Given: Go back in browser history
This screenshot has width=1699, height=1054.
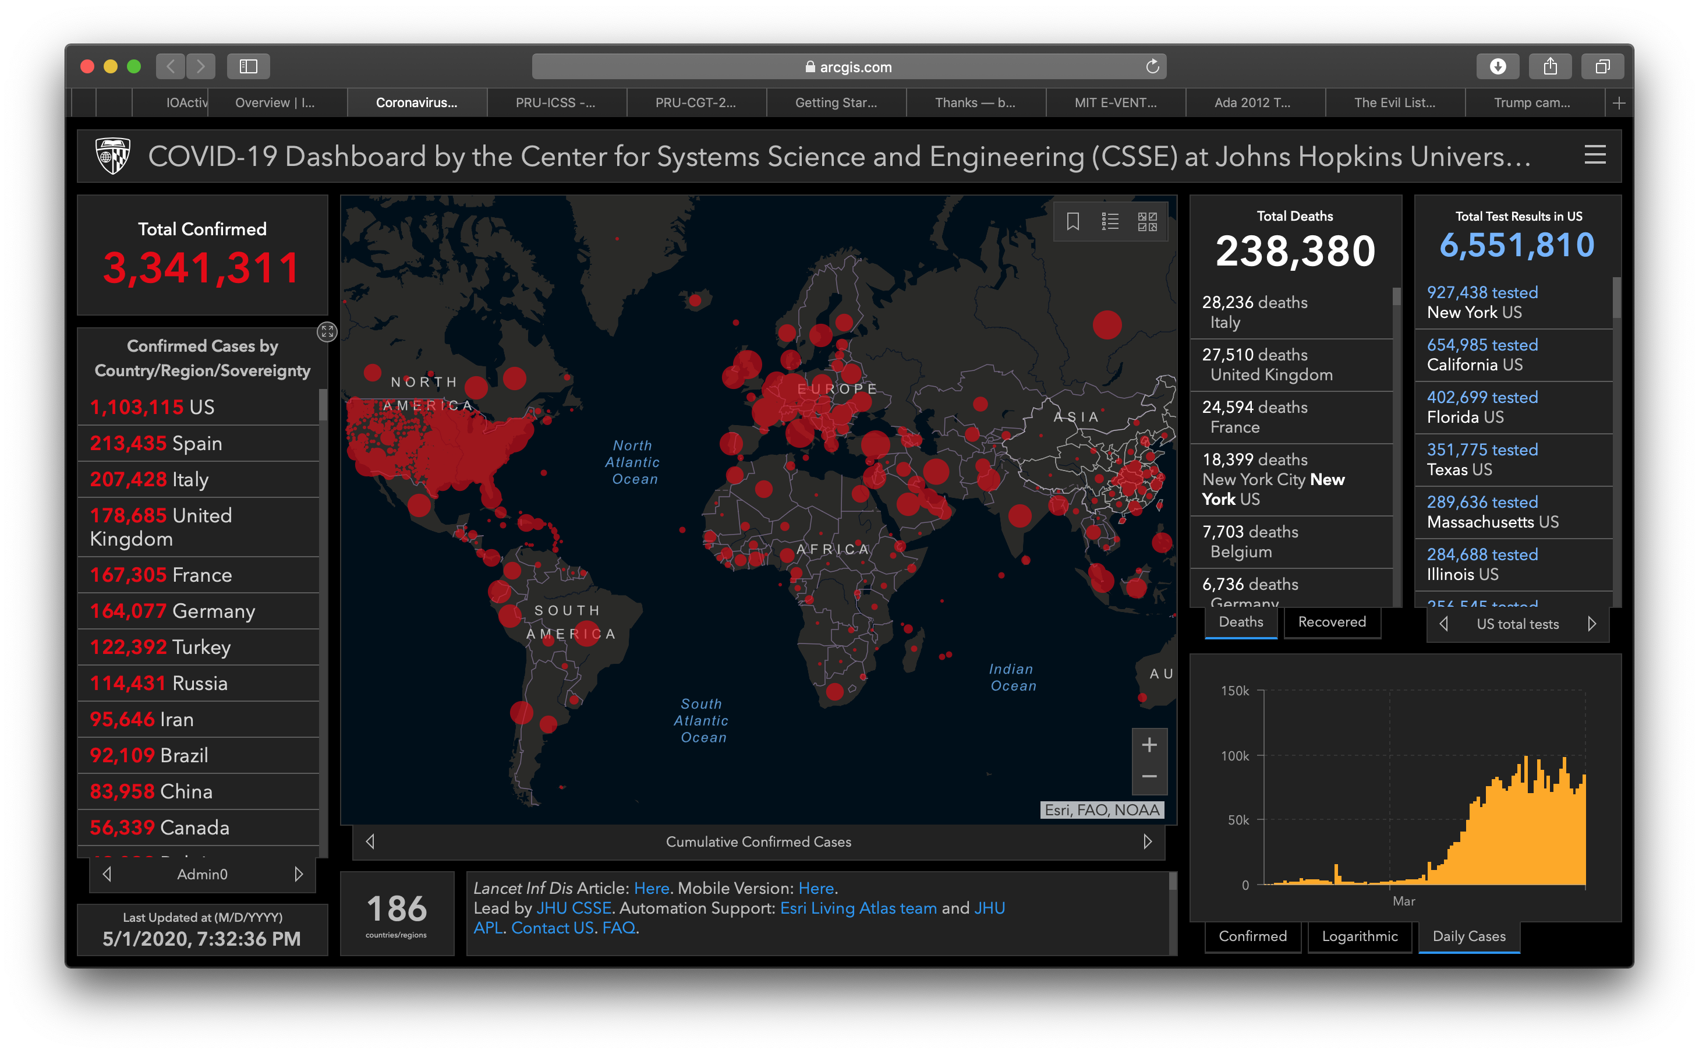Looking at the screenshot, I should pos(171,66).
